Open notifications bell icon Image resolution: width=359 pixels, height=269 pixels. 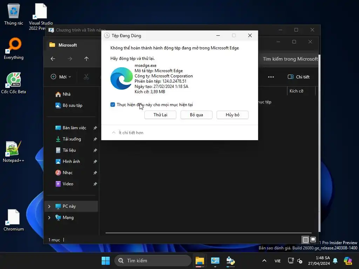(x=335, y=261)
